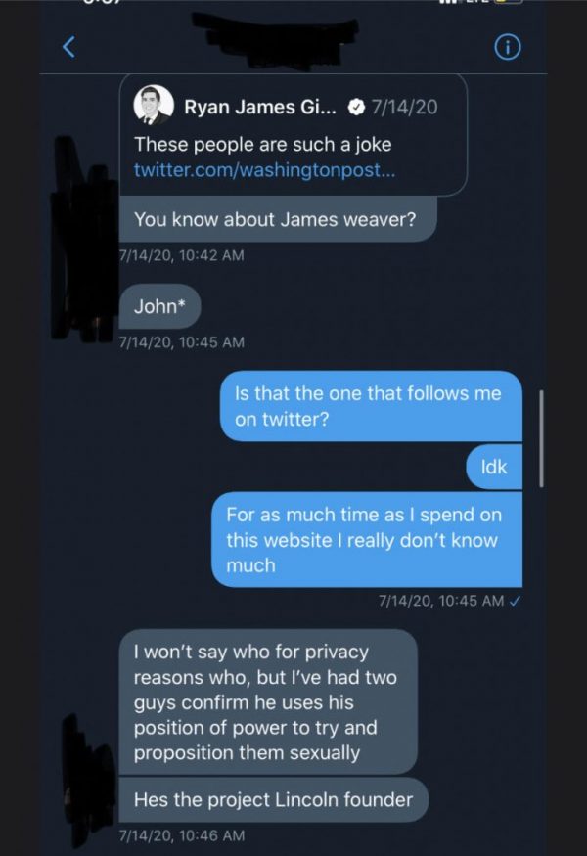Tap the quoted tweet's profile avatar
587x856 pixels.
[x=153, y=106]
